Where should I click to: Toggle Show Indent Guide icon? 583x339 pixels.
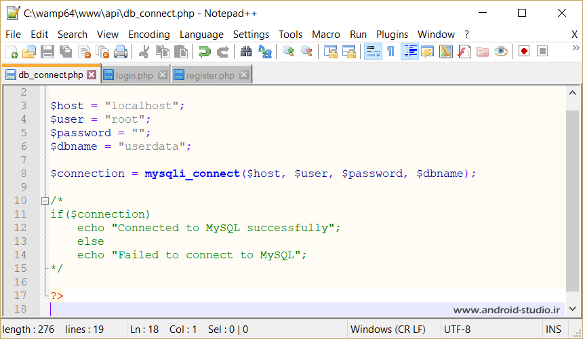(409, 52)
